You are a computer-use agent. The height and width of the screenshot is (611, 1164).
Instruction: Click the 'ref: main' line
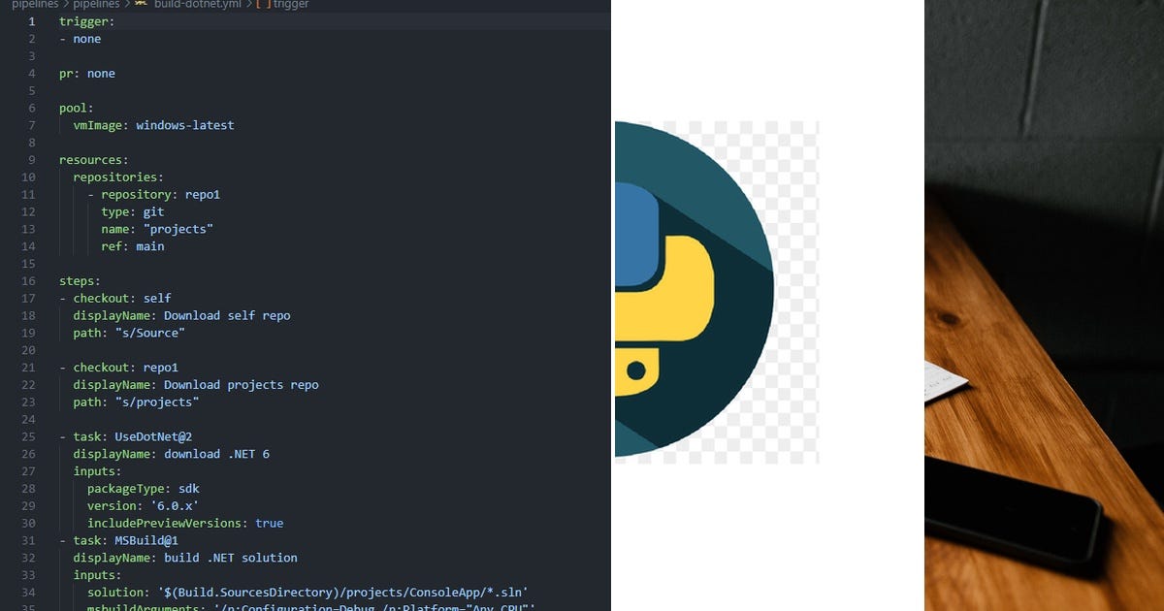pos(133,246)
